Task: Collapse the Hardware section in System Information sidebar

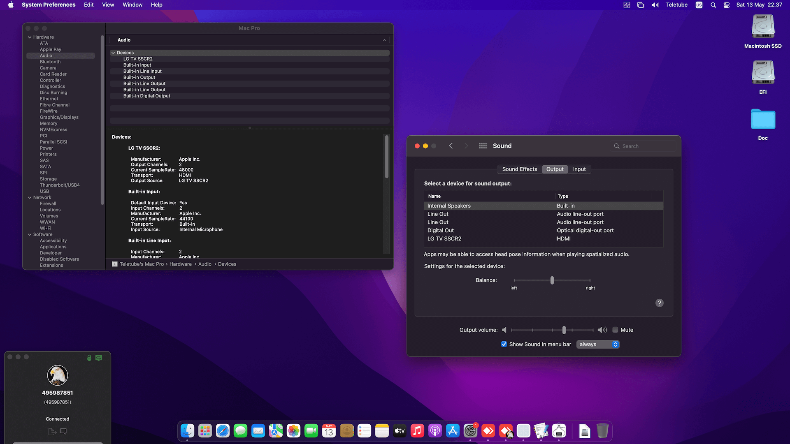Action: click(30, 37)
